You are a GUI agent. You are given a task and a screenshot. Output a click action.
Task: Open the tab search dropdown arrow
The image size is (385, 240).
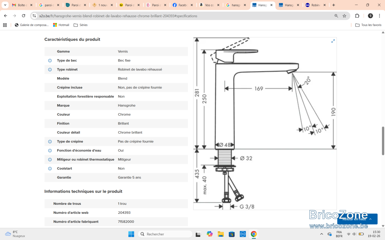tap(5, 5)
